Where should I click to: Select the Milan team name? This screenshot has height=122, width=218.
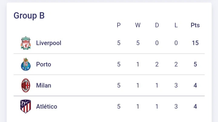(x=44, y=85)
